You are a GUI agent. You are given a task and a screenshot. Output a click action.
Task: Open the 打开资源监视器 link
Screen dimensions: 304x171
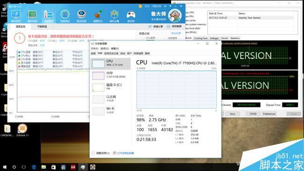[x=125, y=153]
